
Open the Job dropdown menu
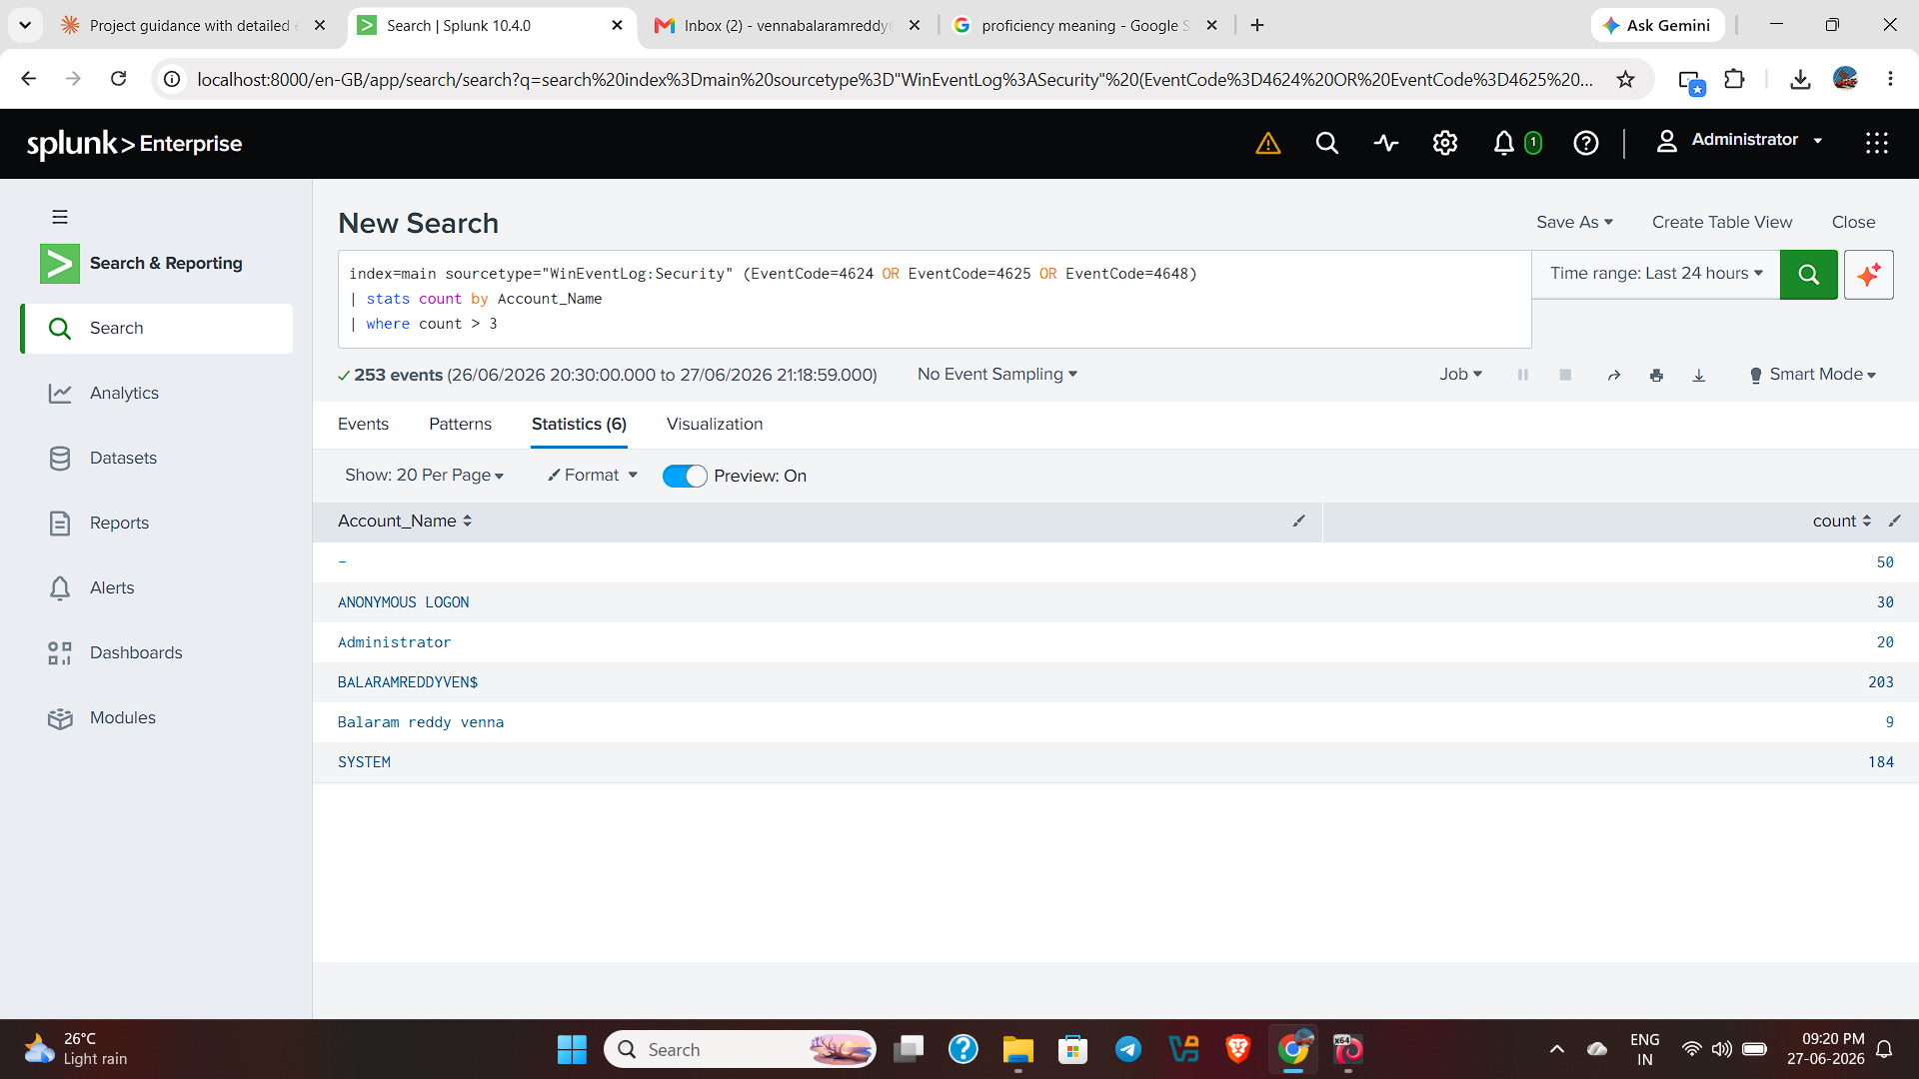click(1460, 375)
